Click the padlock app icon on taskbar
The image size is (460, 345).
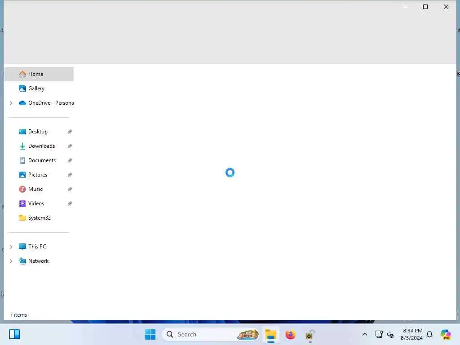[x=310, y=334]
